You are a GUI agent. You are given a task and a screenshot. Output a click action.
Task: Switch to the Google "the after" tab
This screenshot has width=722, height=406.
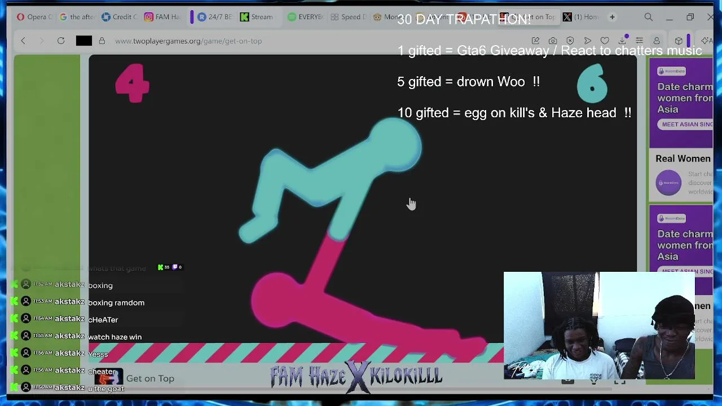pyautogui.click(x=77, y=17)
